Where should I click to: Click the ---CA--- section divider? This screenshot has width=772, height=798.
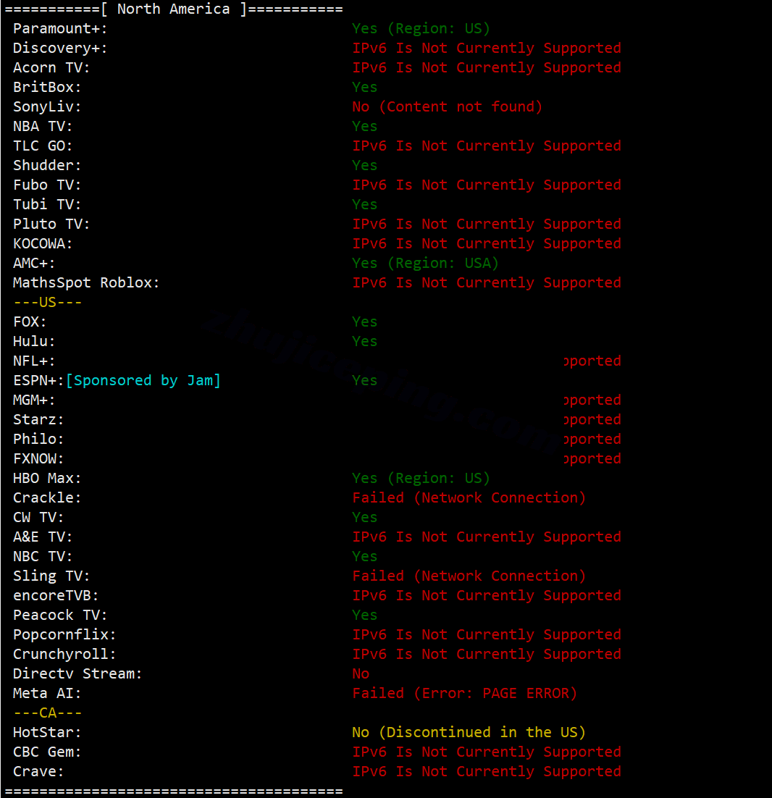47,713
